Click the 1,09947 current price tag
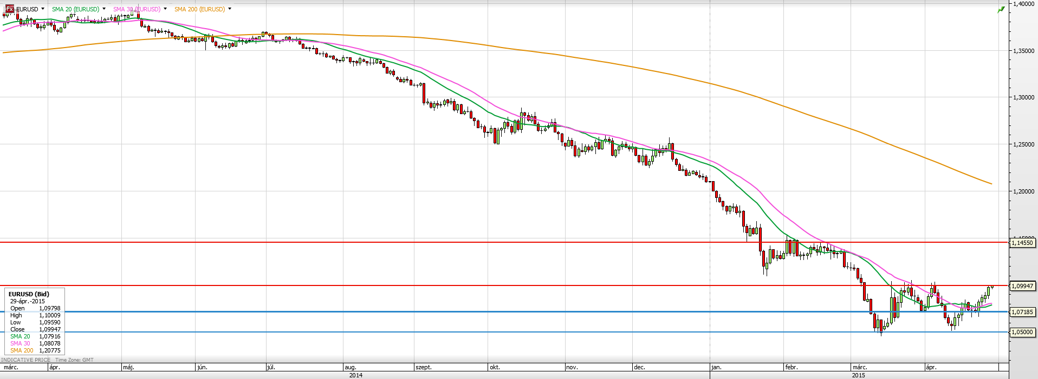 [1022, 286]
